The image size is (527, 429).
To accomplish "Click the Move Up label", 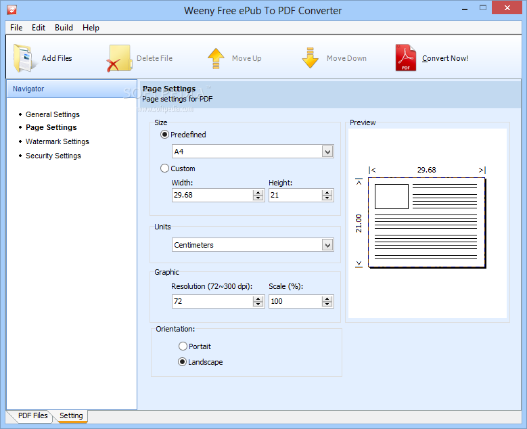I will pos(247,58).
